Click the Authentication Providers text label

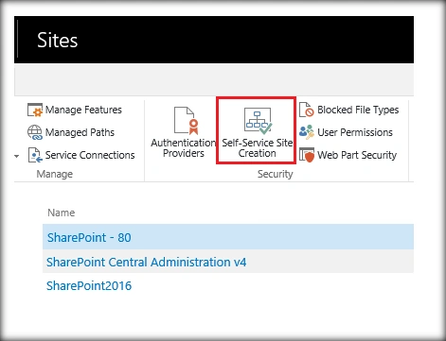click(x=184, y=148)
